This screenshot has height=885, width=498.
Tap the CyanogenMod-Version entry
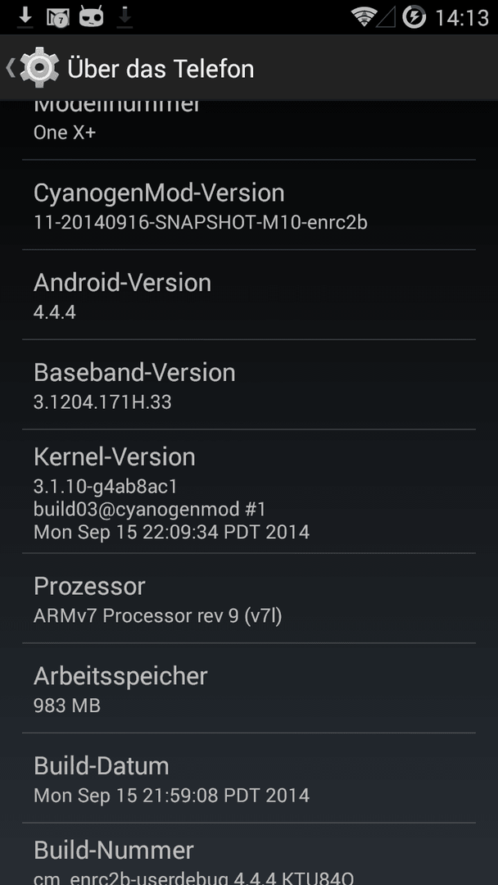[249, 206]
